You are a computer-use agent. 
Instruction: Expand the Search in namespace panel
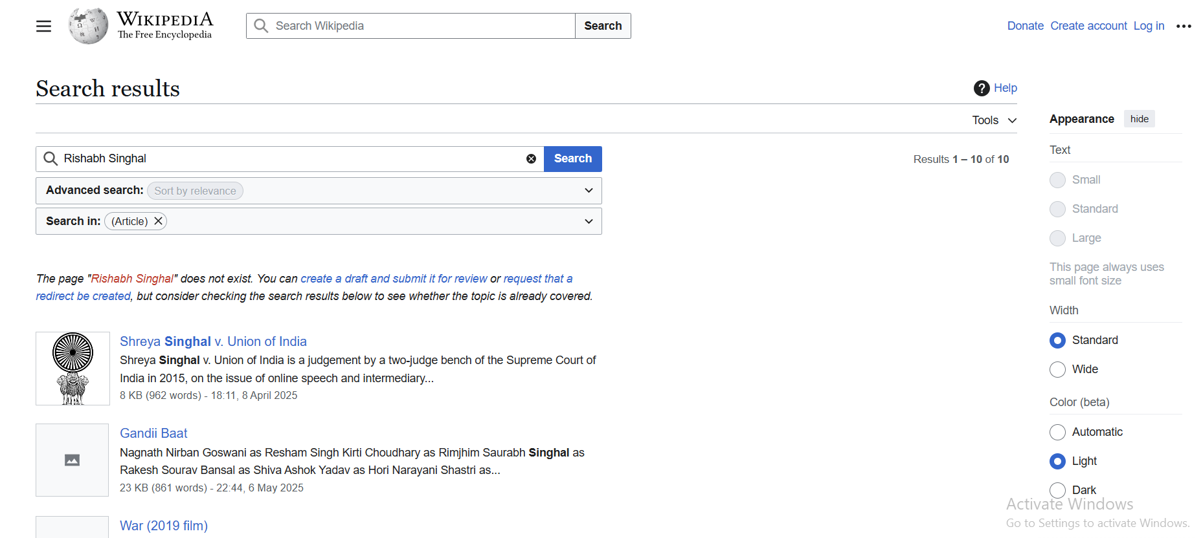tap(588, 221)
